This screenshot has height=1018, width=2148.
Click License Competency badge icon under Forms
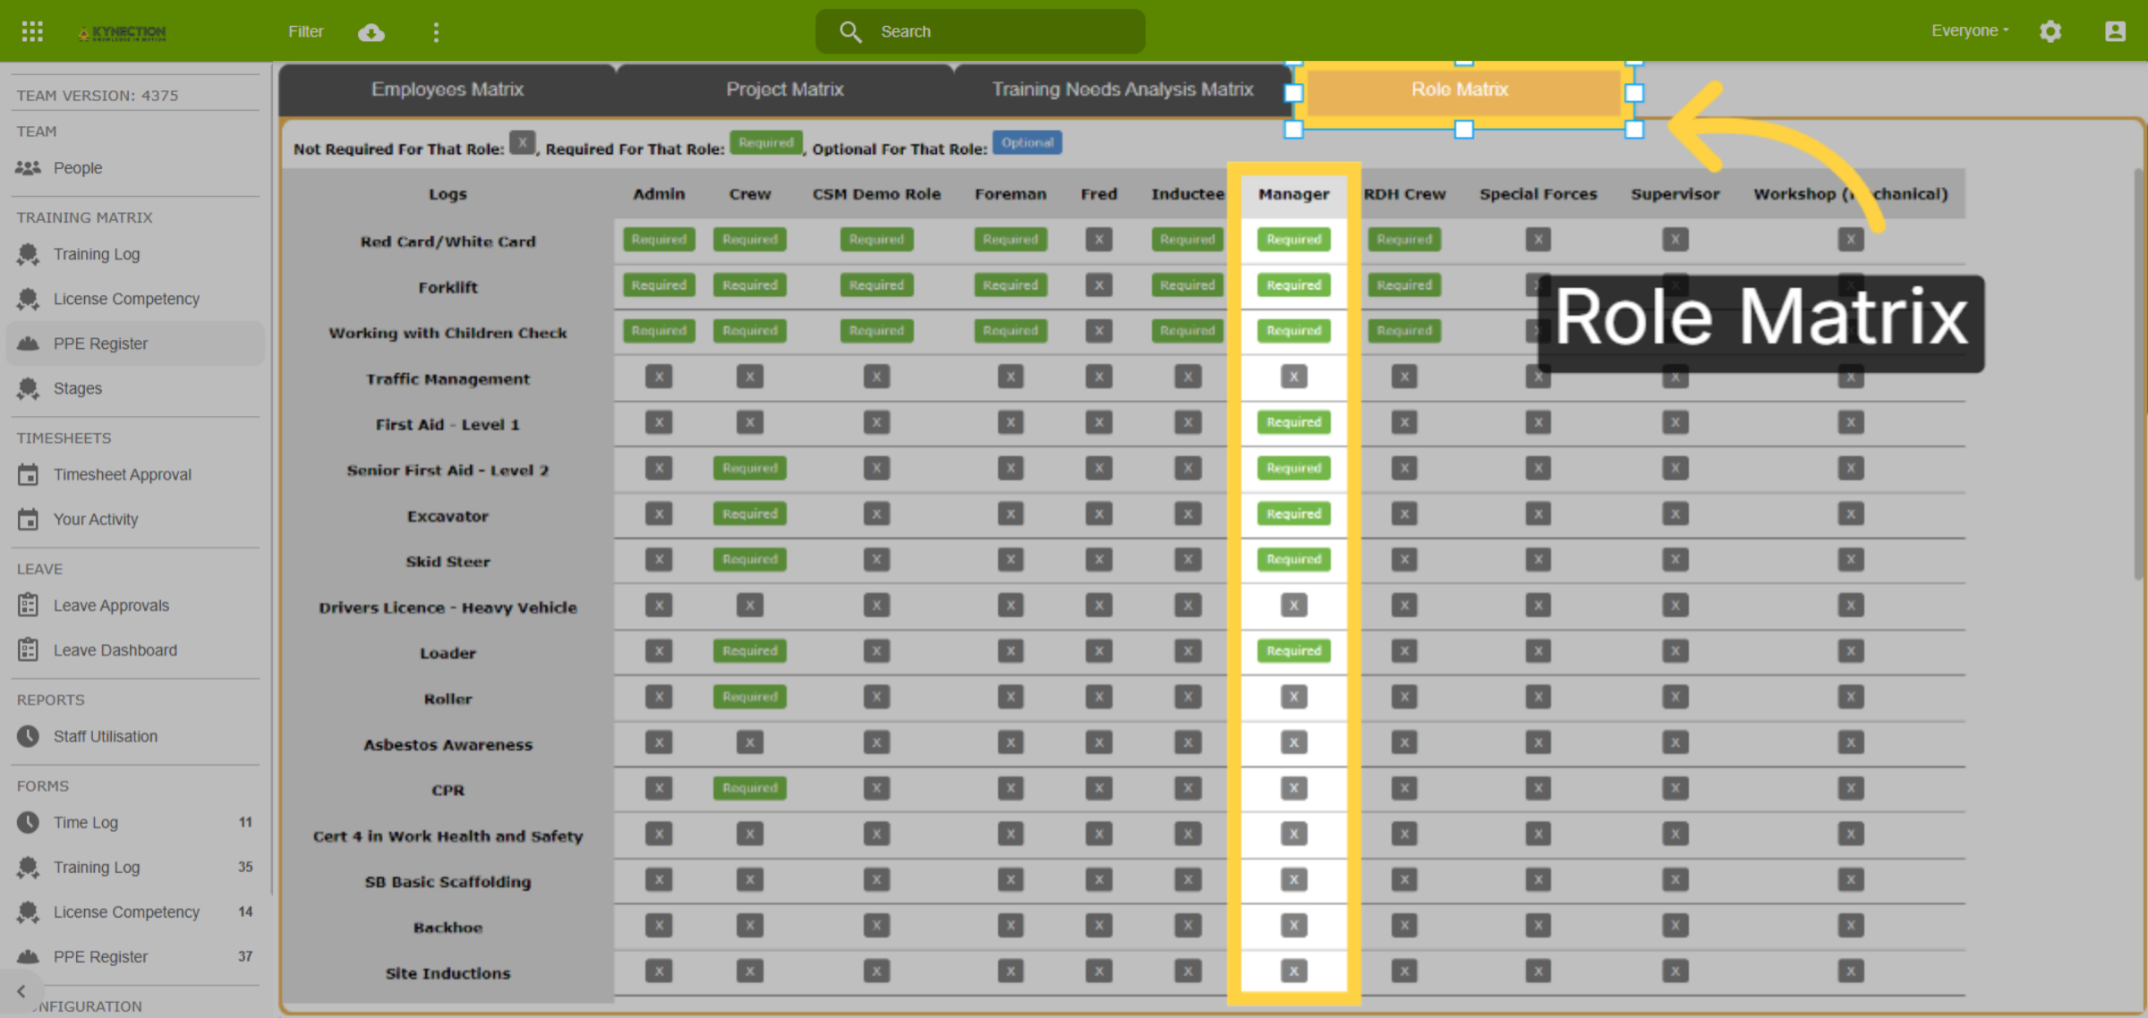(28, 912)
